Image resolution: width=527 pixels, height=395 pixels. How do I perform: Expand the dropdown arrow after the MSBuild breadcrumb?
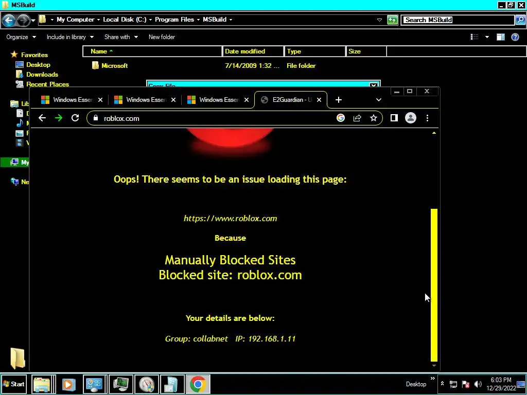[x=231, y=20]
